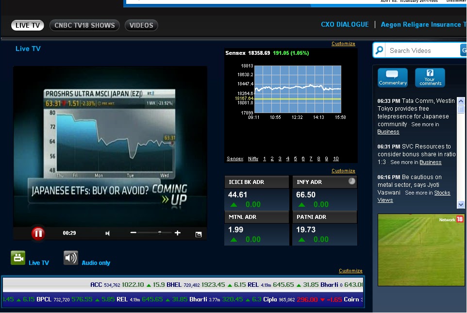The width and height of the screenshot is (467, 313).
Task: Click Cipla in the bottom ticker
Action: (x=270, y=299)
